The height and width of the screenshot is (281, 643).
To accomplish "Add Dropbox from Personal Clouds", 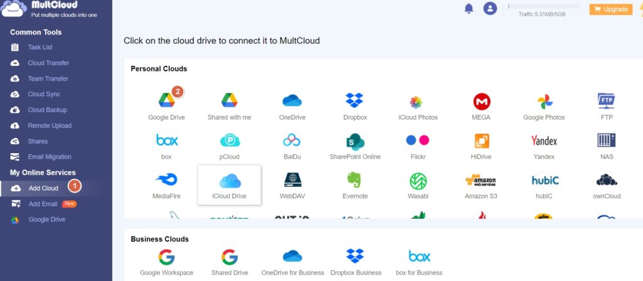I will (355, 105).
